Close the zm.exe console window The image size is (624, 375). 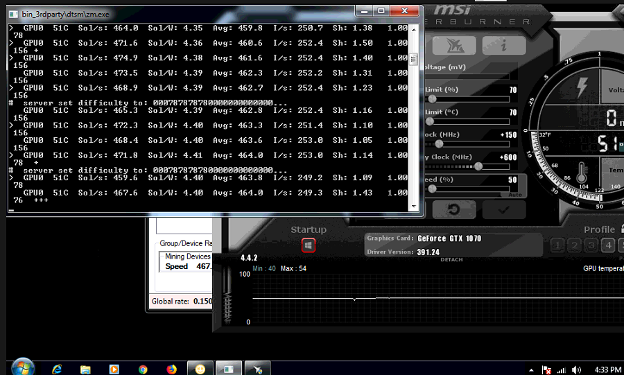404,10
